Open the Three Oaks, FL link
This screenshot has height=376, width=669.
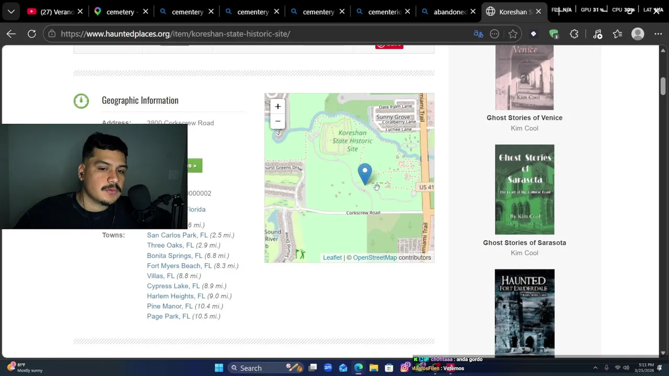click(x=170, y=245)
